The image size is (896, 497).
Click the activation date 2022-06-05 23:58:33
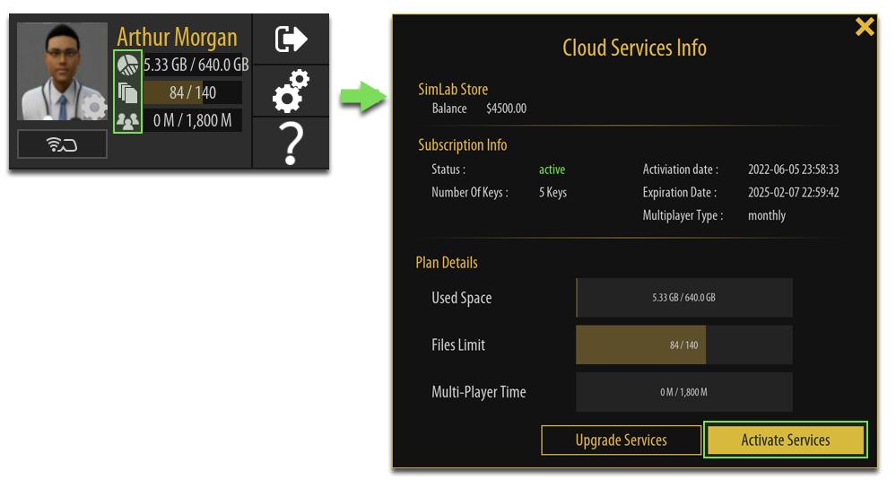point(793,170)
